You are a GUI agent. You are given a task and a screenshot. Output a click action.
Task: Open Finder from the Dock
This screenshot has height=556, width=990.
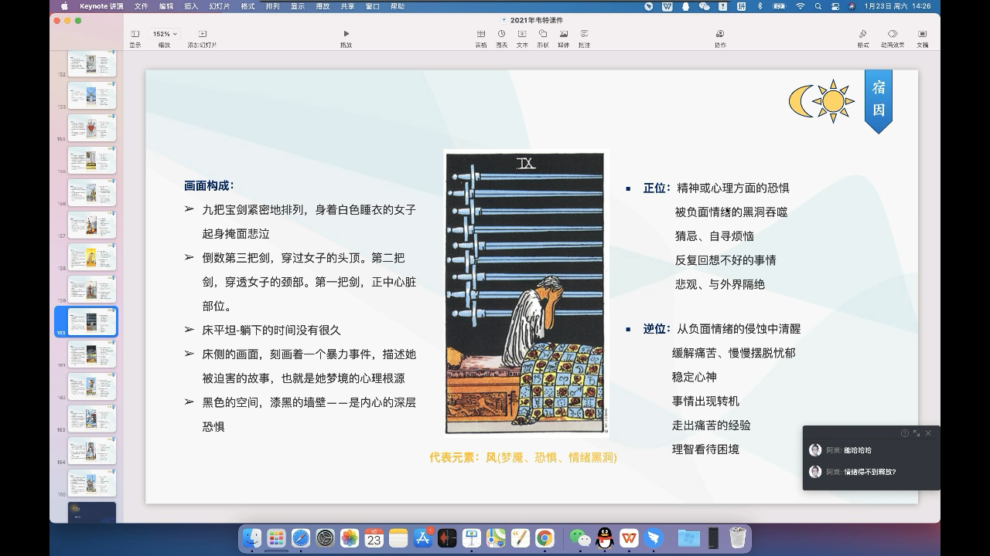(252, 538)
